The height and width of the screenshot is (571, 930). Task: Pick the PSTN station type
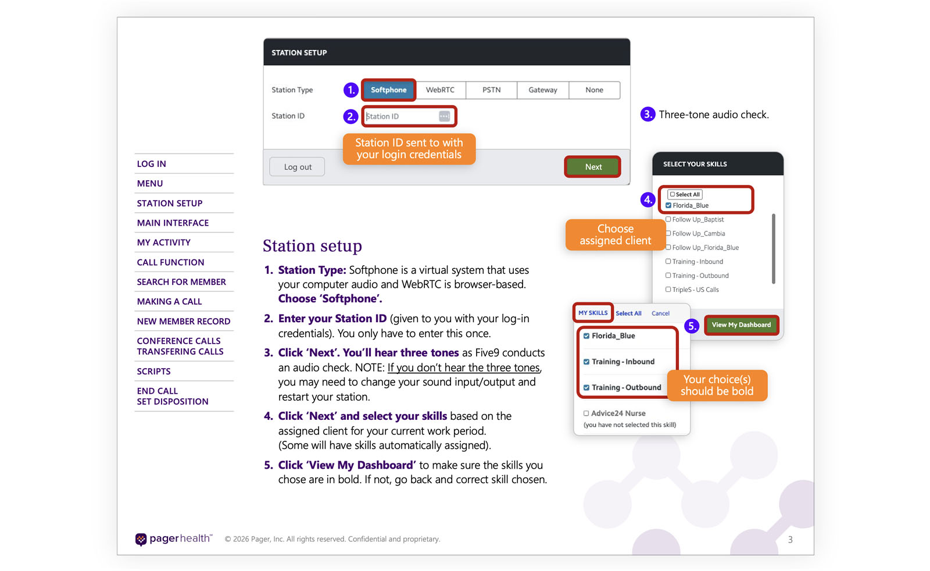point(491,90)
